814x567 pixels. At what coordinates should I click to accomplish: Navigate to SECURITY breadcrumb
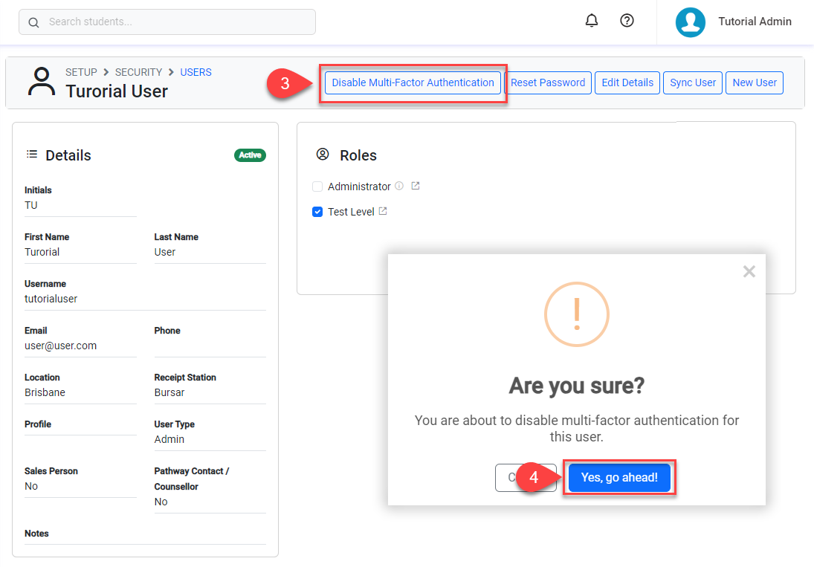pos(138,72)
